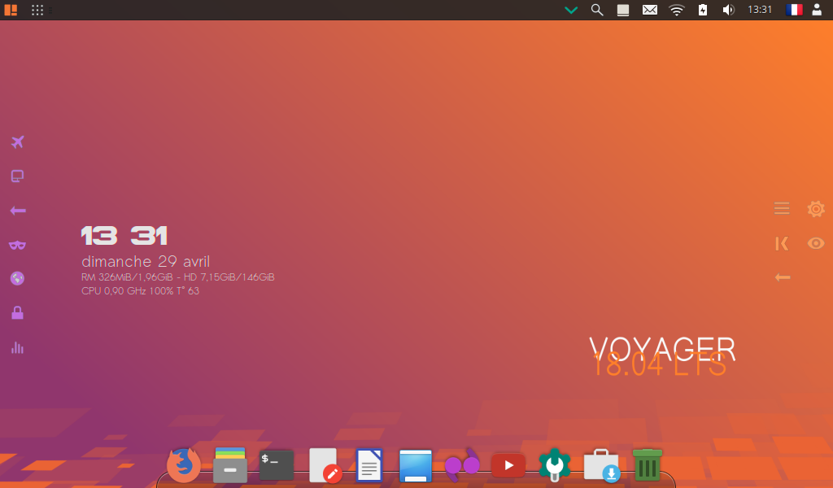
Task: Click the padlock icon in left sidebar
Action: coord(17,312)
